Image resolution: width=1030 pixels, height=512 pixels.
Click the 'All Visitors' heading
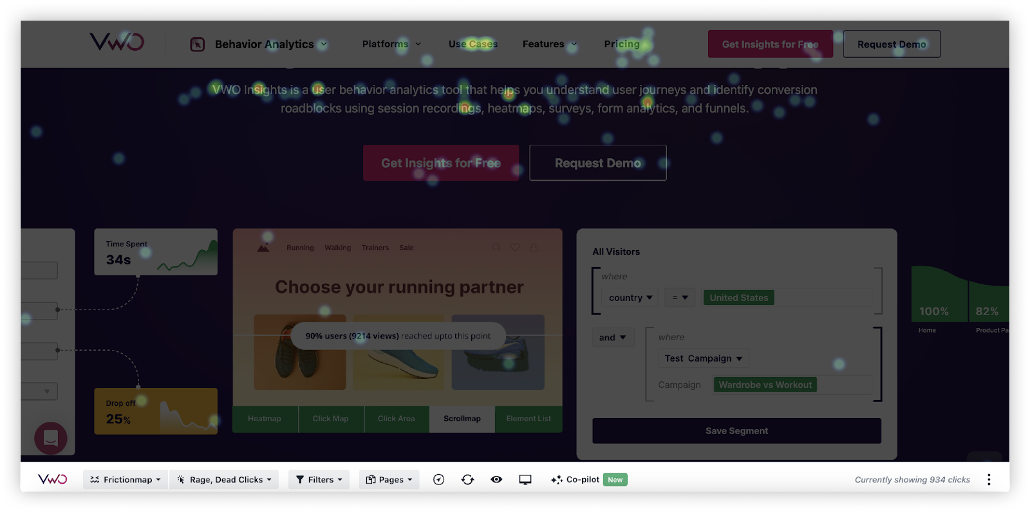click(x=616, y=251)
